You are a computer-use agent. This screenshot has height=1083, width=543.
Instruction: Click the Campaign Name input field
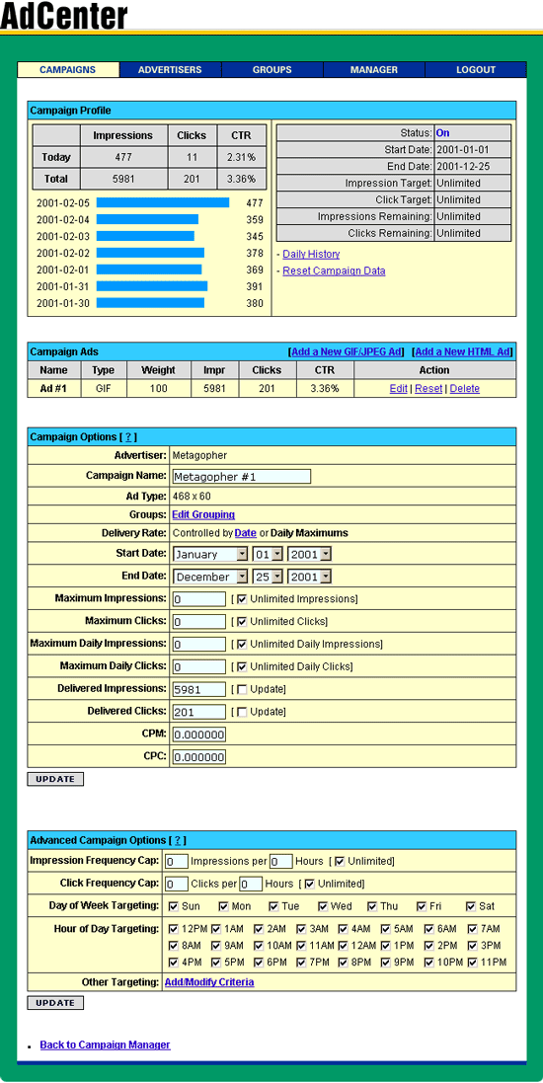[241, 477]
